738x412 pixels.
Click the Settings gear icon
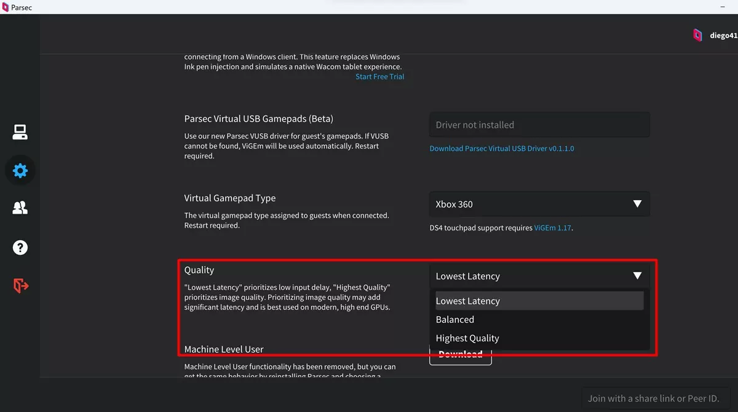[20, 170]
